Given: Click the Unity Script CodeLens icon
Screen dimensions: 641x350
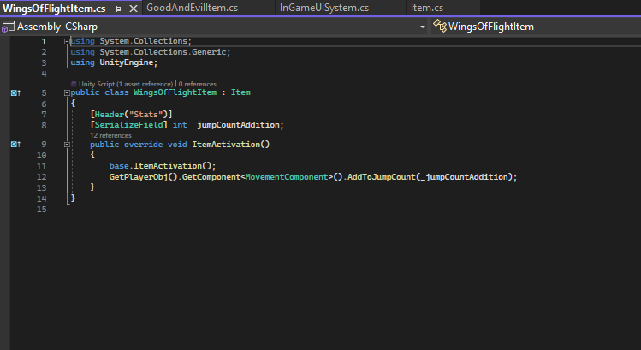Looking at the screenshot, I should pos(74,84).
